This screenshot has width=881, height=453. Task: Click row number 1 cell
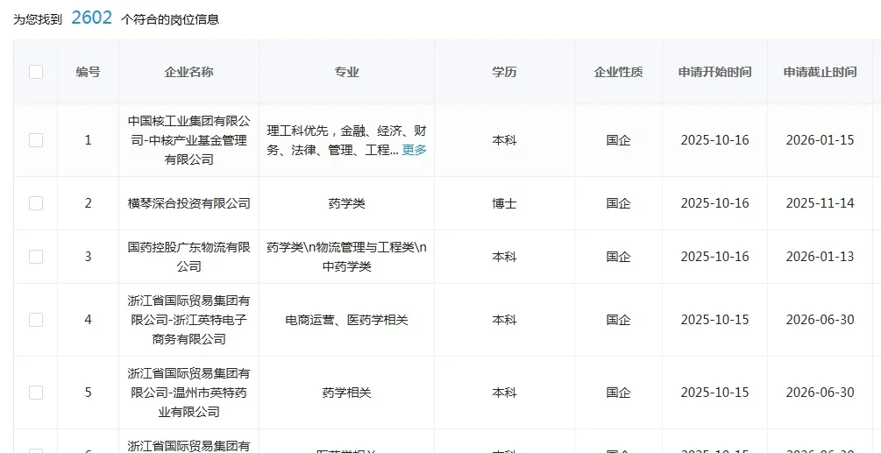tap(89, 140)
